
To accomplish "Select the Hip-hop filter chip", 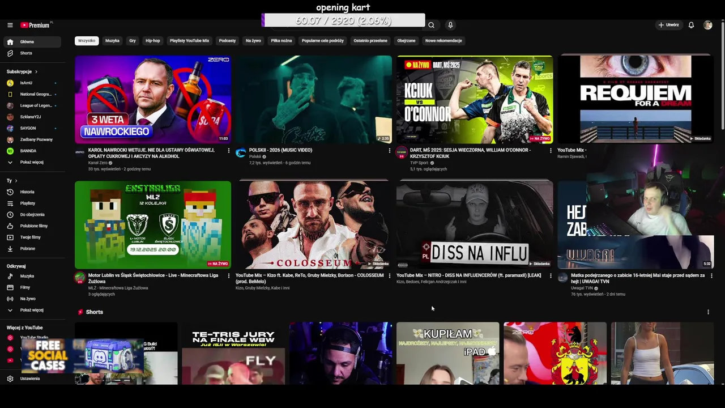I will [152, 41].
